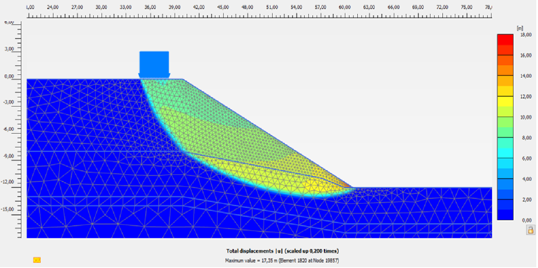Click '39,00' on the horizontal ruler
The width and height of the screenshot is (538, 268).
(x=174, y=7)
